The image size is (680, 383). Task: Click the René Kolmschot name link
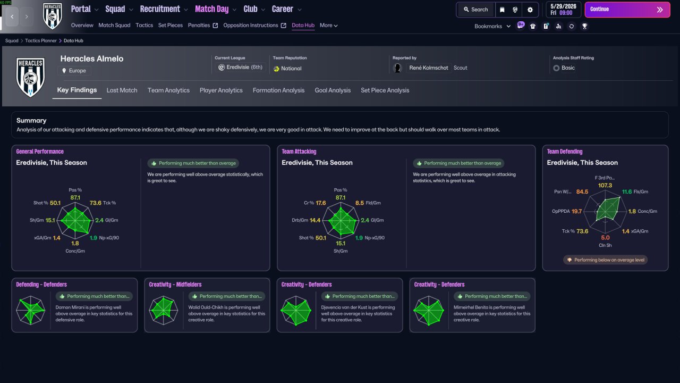429,68
